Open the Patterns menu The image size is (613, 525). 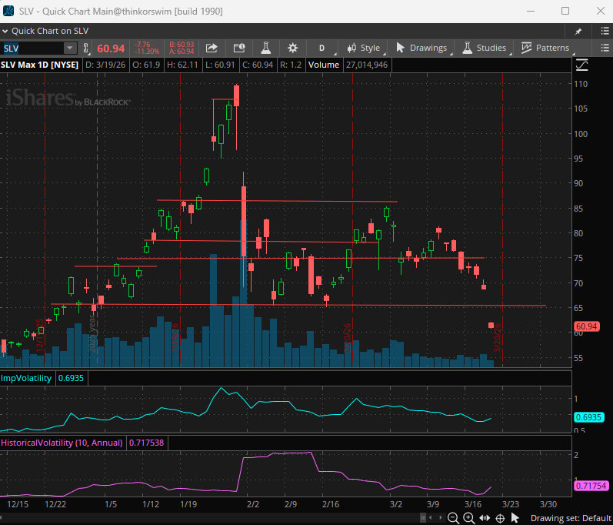coord(546,48)
